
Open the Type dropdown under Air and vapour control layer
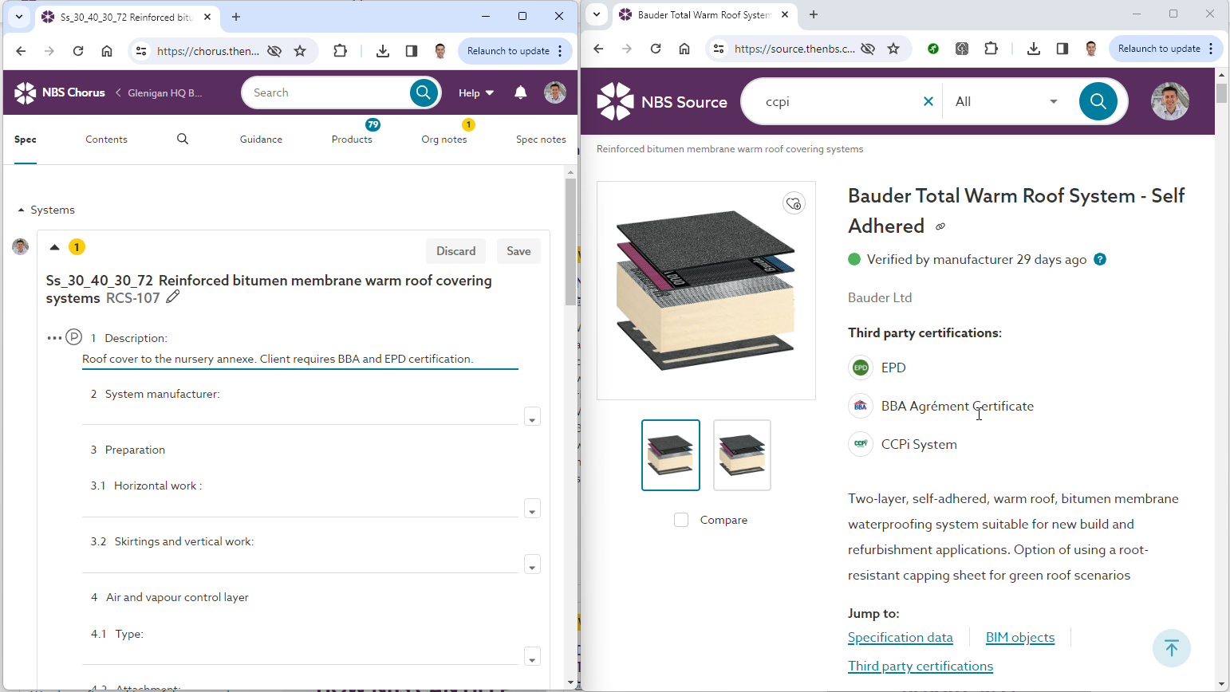click(x=532, y=657)
